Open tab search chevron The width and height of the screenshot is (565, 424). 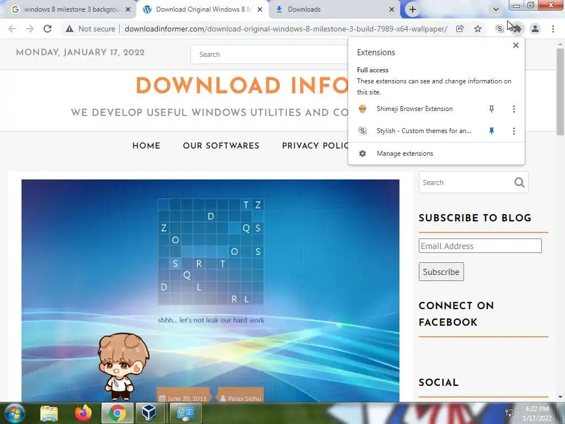point(496,9)
